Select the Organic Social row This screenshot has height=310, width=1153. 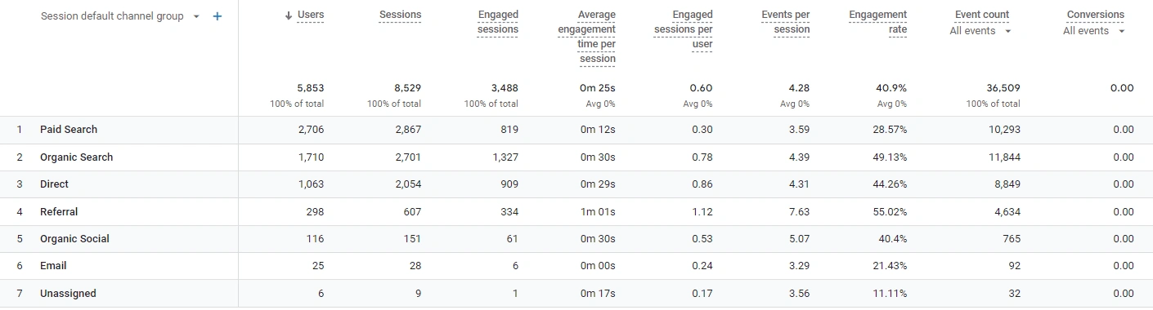[576, 239]
